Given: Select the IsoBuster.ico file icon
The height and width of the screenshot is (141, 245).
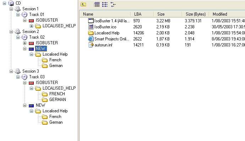Looking at the screenshot, I should click(91, 27).
